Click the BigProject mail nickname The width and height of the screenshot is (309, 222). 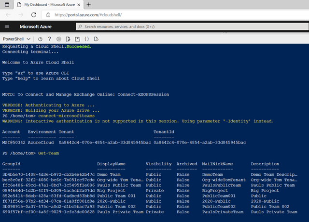coord(215,191)
